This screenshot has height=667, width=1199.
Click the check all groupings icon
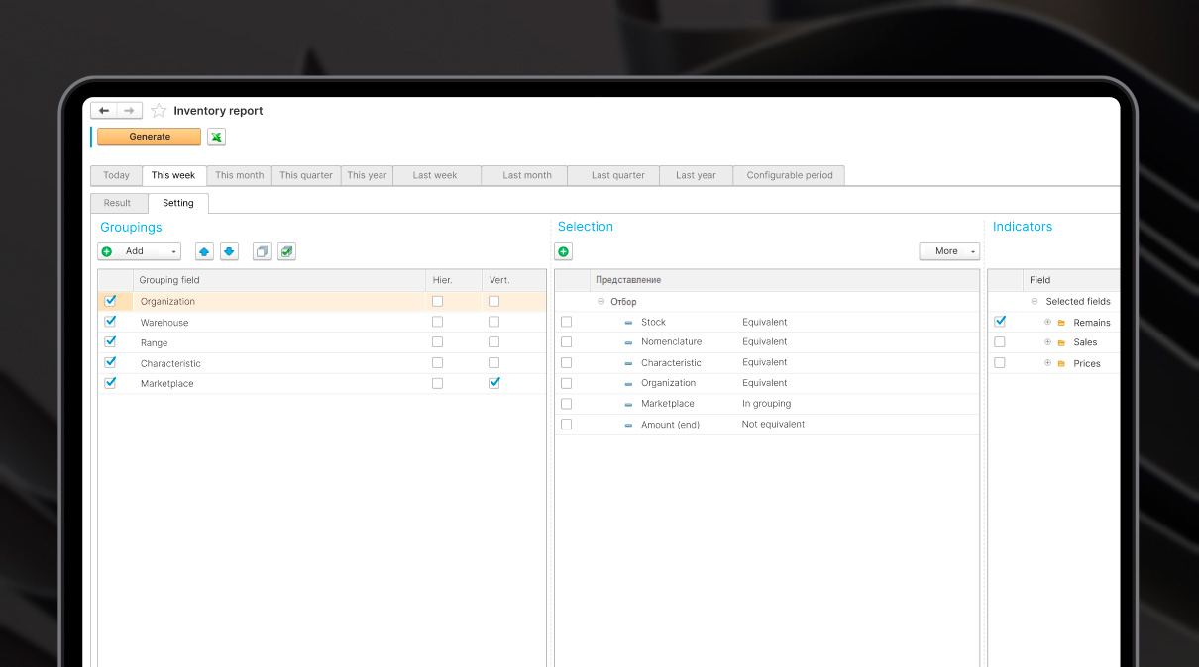[x=286, y=251]
